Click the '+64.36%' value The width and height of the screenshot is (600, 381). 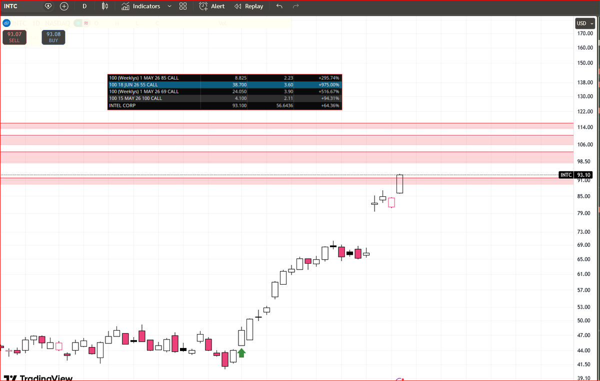pos(330,106)
